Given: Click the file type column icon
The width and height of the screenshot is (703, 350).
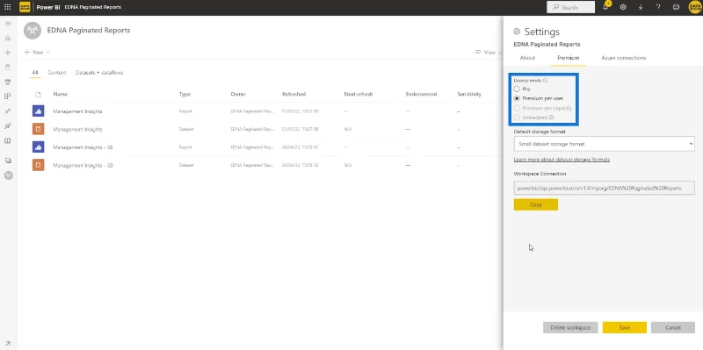Looking at the screenshot, I should tap(38, 95).
